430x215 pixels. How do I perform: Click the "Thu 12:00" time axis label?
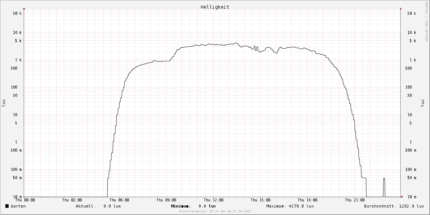(214, 200)
